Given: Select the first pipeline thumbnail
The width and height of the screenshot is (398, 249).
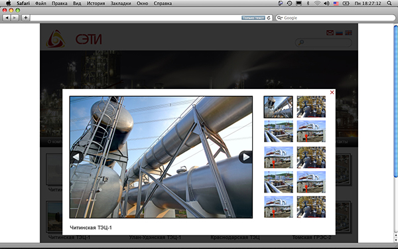Looking at the screenshot, I should tap(278, 107).
